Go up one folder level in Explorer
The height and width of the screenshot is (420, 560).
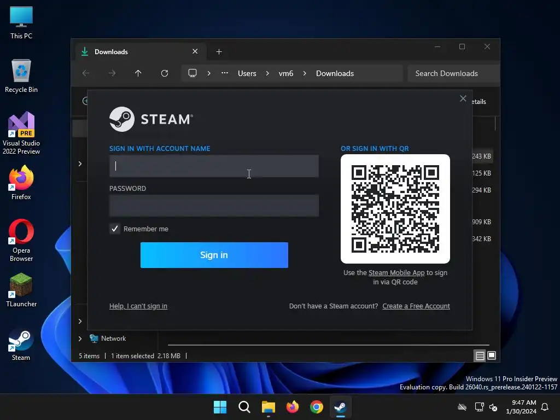pyautogui.click(x=138, y=73)
